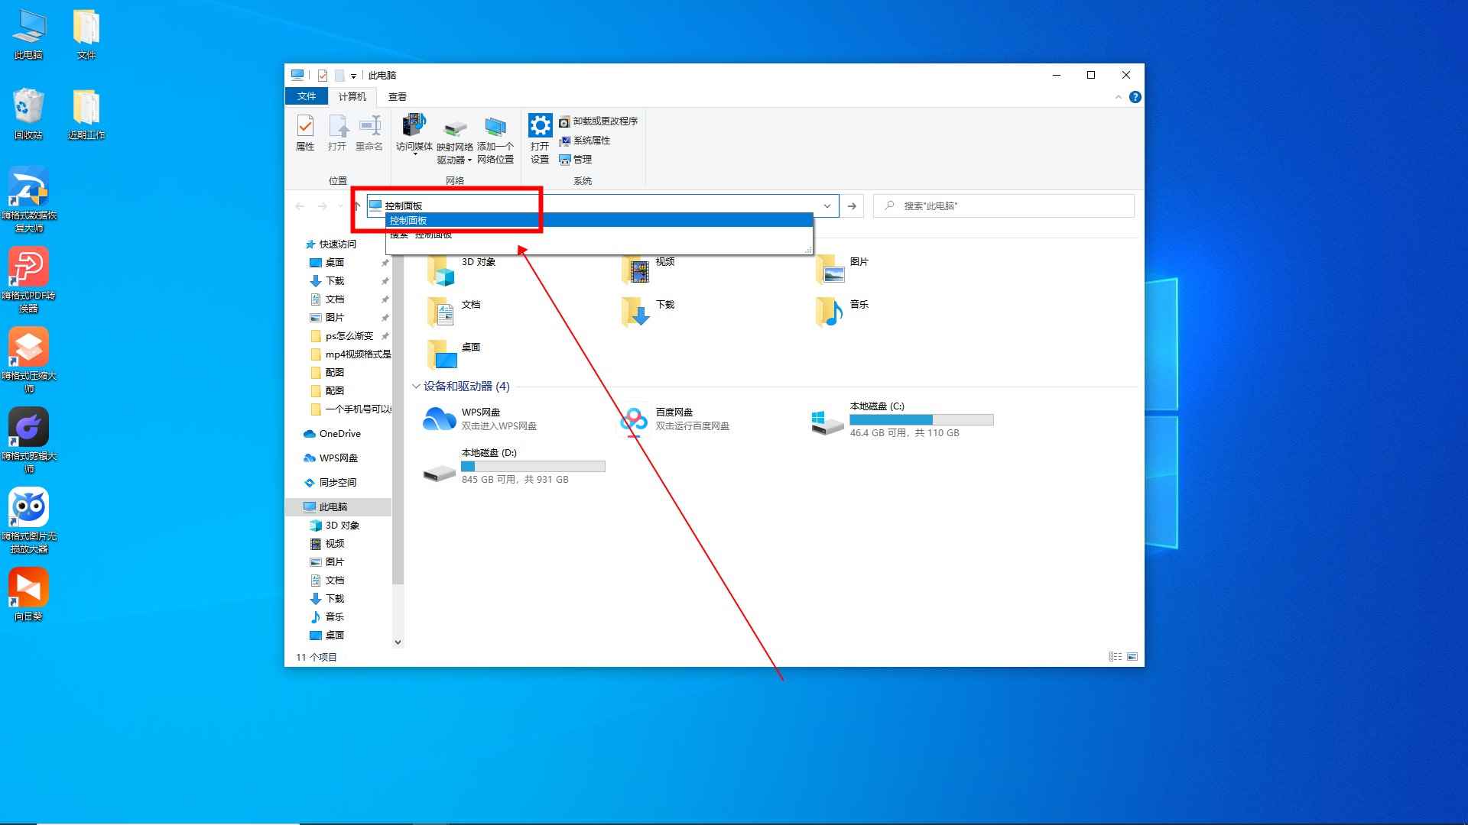This screenshot has width=1468, height=825.
Task: Open the WPS Netdisk (WPS网盘) cloud icon
Action: pyautogui.click(x=440, y=420)
